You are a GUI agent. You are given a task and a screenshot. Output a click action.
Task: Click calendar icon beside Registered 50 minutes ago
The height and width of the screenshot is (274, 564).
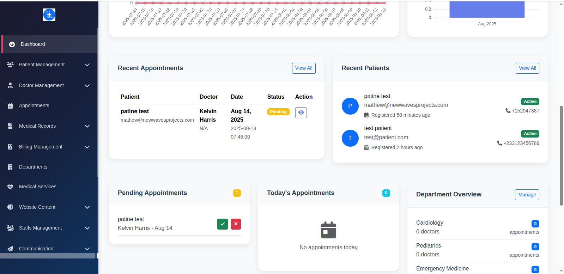tap(366, 115)
